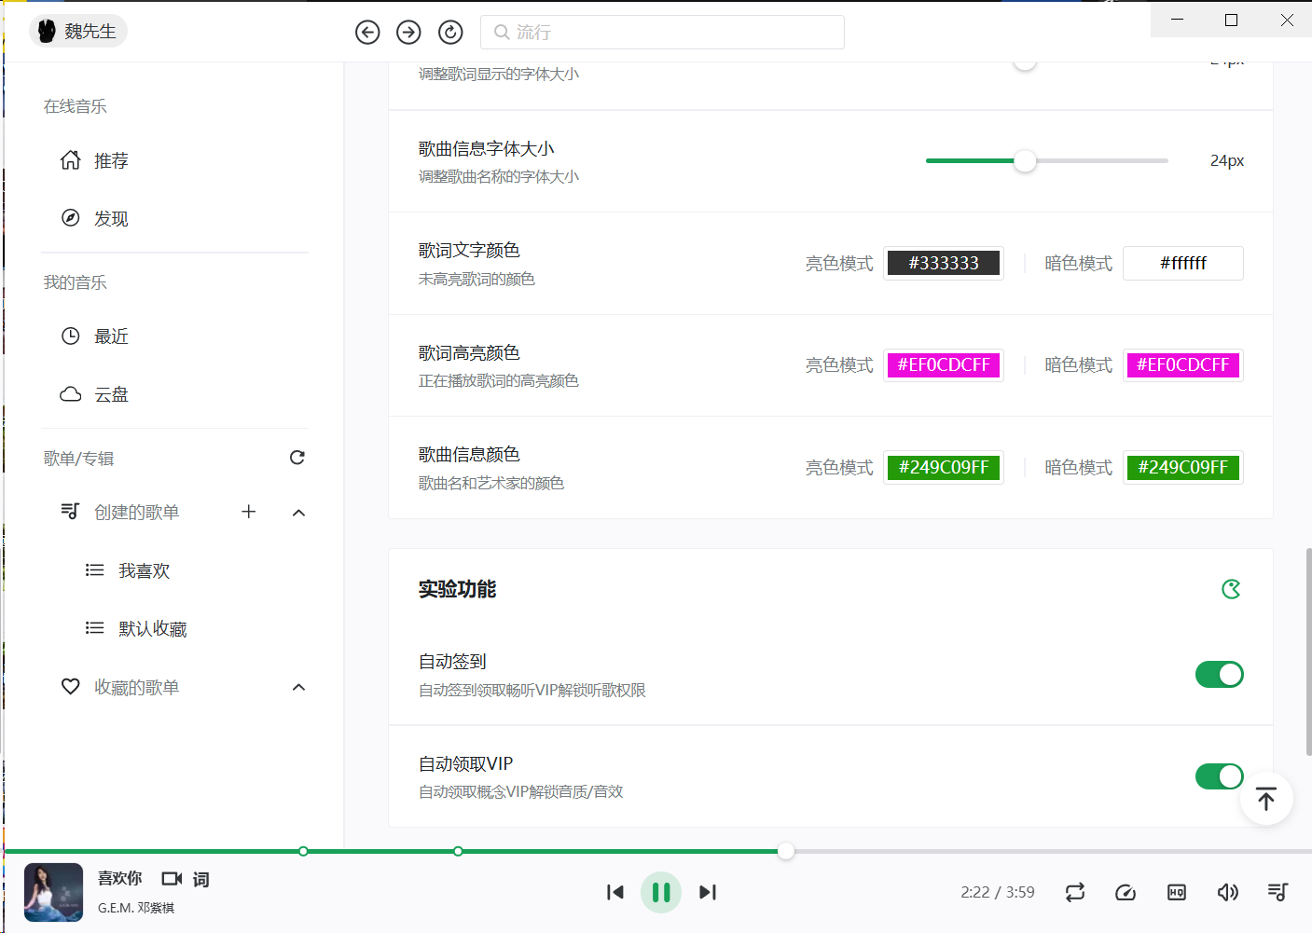This screenshot has width=1312, height=933.
Task: Open the 发现 sidebar section
Action: click(111, 218)
